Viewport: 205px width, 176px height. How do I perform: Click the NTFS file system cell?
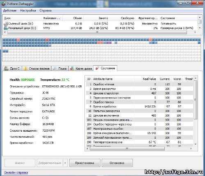point(46,28)
